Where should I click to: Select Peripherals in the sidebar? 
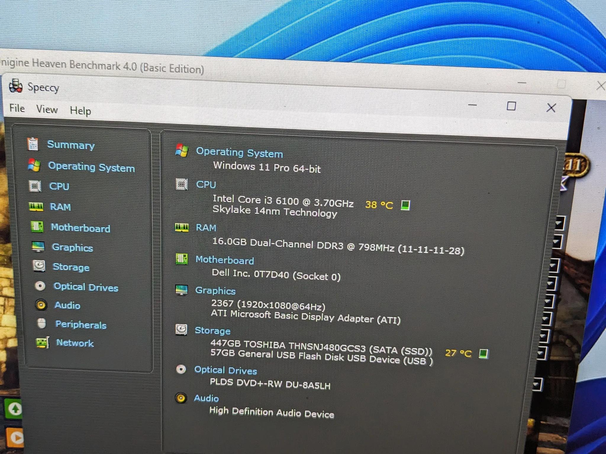click(81, 325)
